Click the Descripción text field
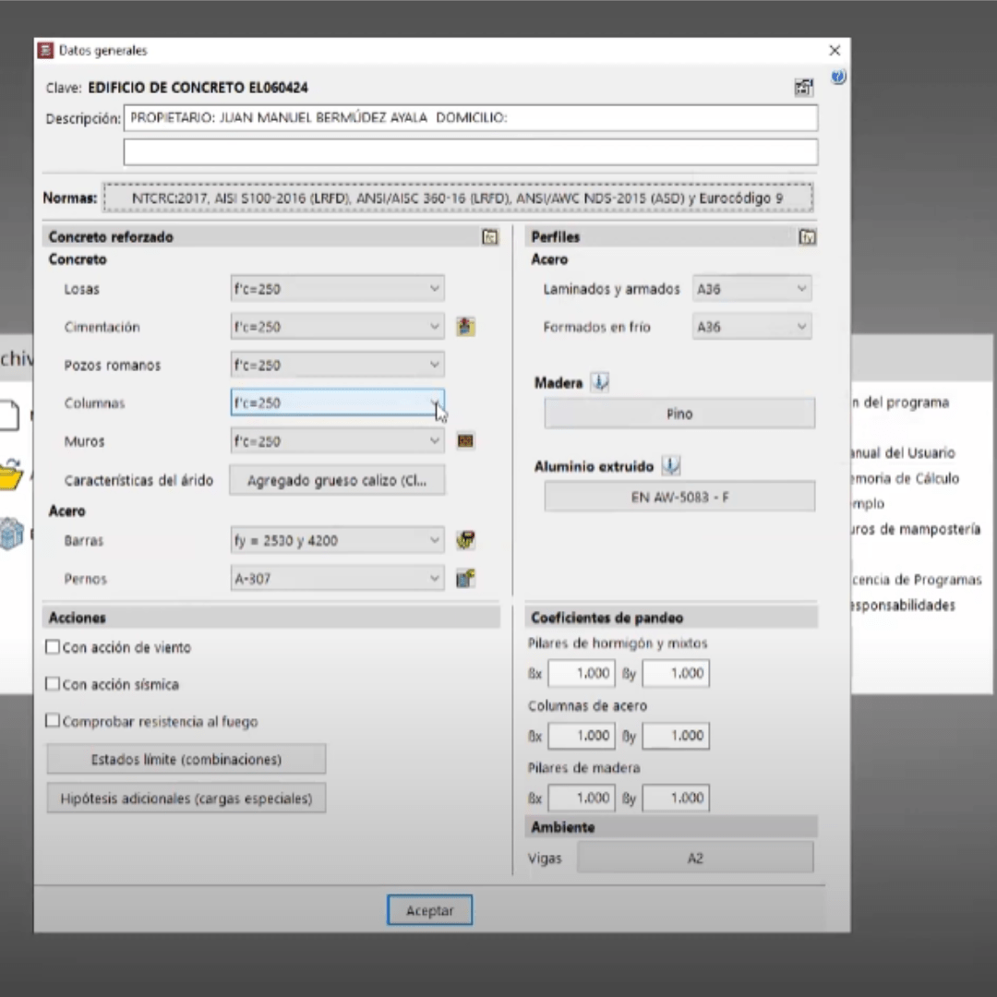Image resolution: width=997 pixels, height=997 pixels. (470, 118)
